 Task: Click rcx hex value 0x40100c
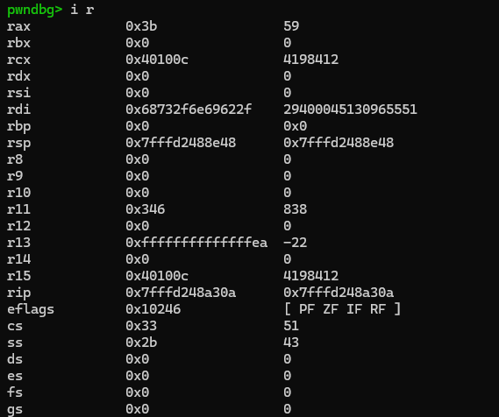click(x=157, y=60)
